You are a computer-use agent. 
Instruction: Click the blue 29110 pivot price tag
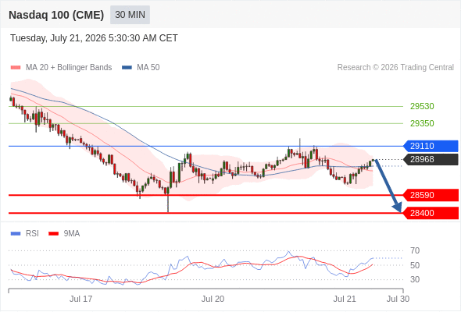[x=431, y=146]
